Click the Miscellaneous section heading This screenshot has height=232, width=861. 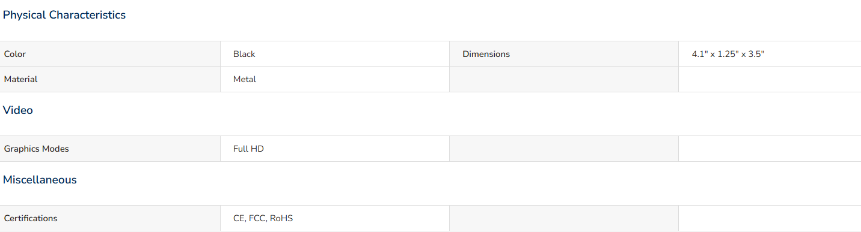click(x=40, y=180)
